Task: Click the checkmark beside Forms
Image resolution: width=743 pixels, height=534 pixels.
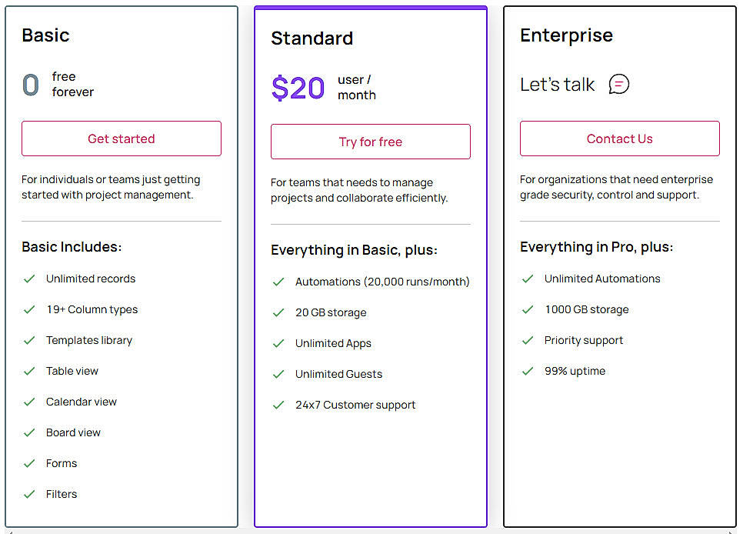Action: tap(29, 463)
